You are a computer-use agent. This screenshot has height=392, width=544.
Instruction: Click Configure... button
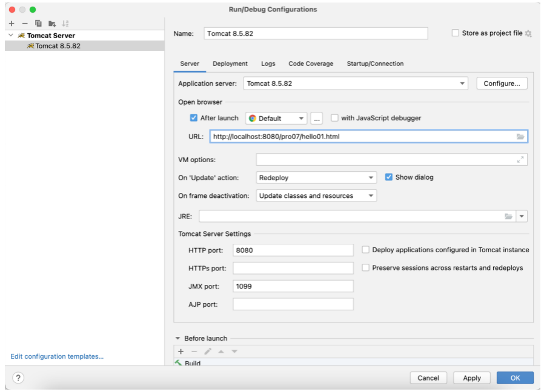pyautogui.click(x=502, y=83)
